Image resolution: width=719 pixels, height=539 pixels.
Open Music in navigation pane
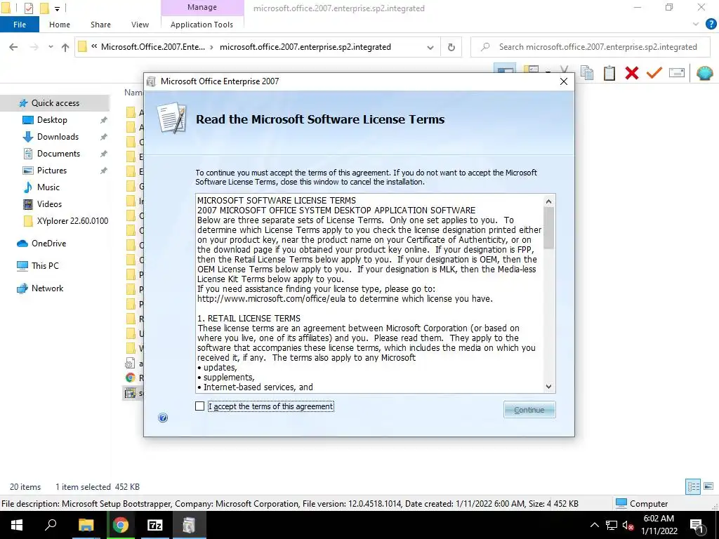coord(48,187)
